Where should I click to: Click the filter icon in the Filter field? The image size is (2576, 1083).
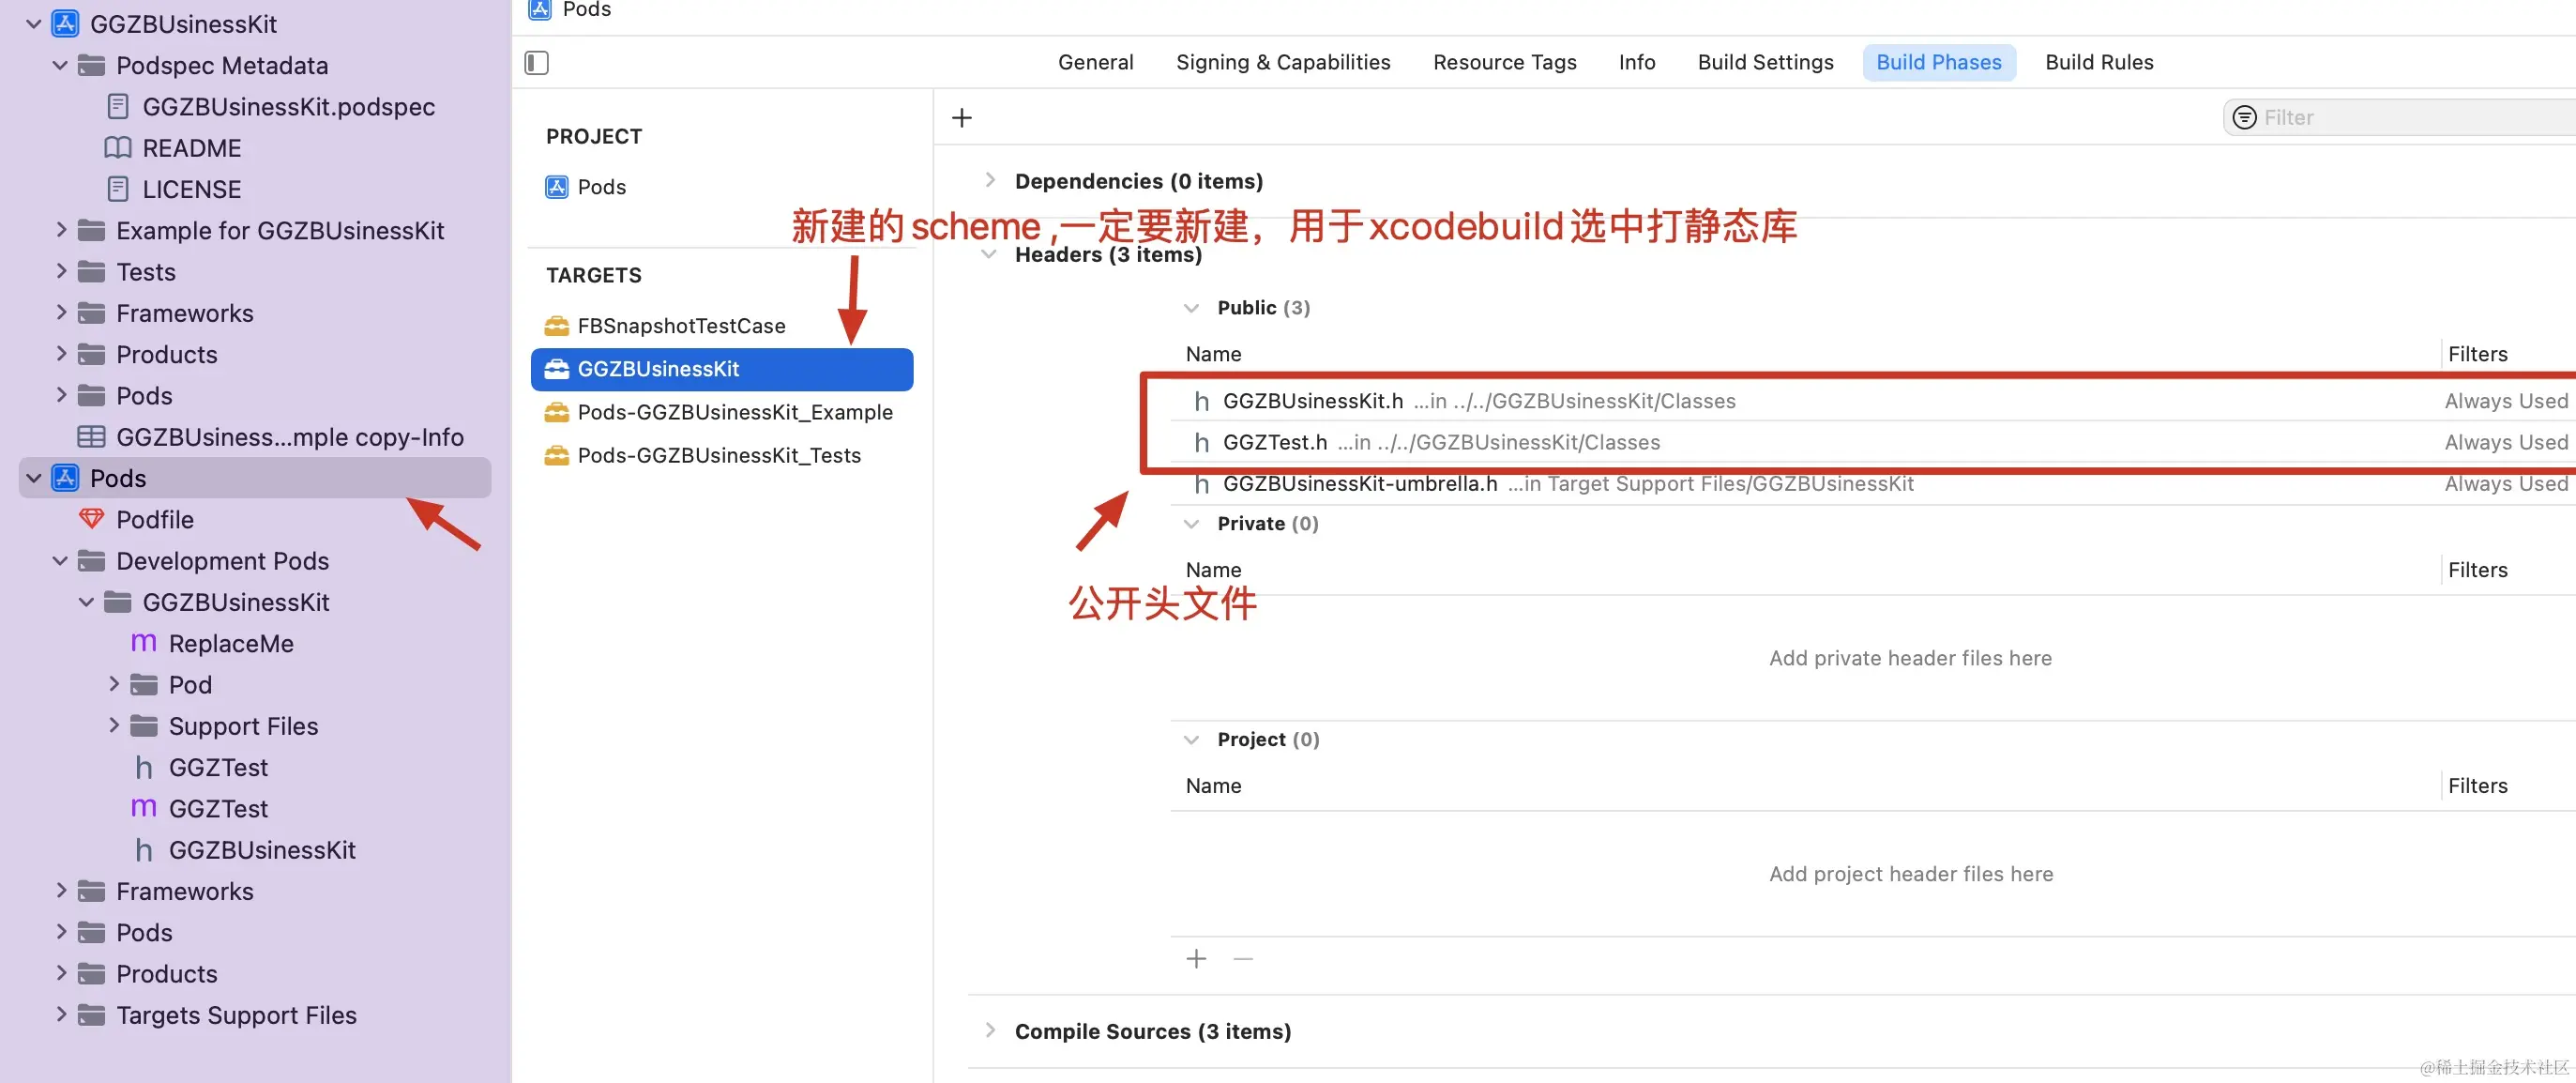coord(2244,118)
